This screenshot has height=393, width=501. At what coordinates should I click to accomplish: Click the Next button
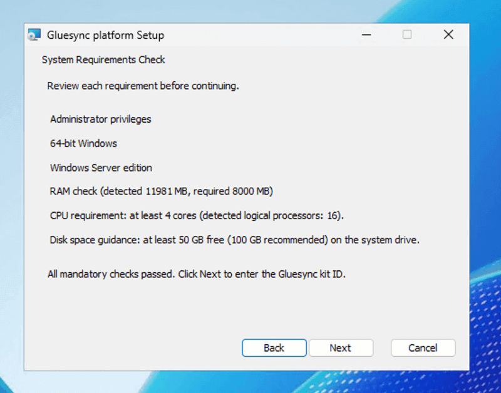pyautogui.click(x=341, y=348)
